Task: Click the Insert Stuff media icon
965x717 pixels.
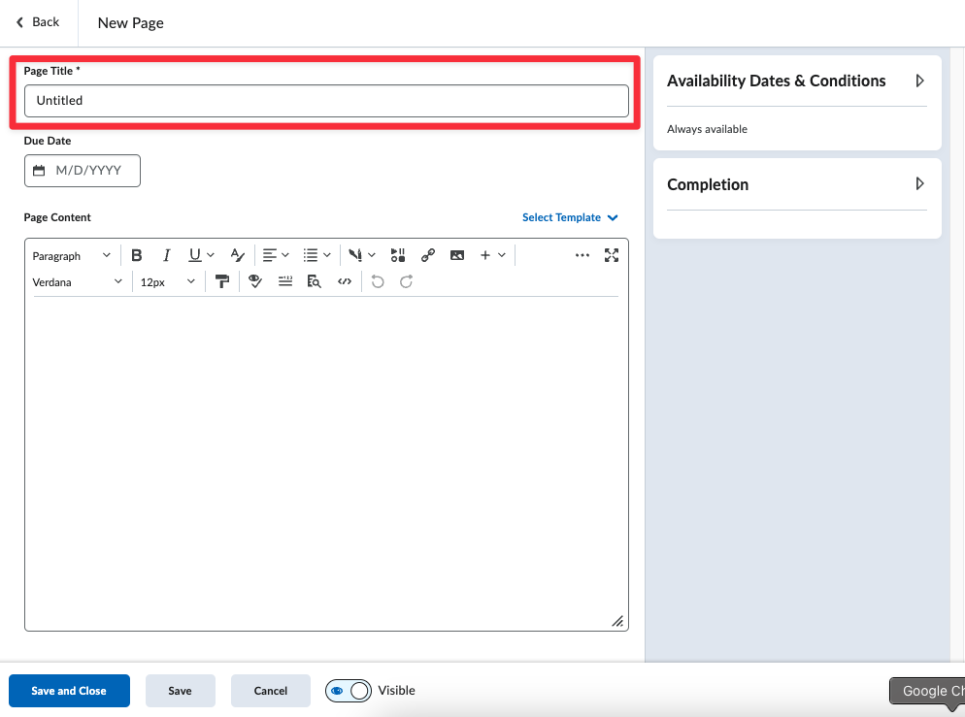Action: point(398,255)
